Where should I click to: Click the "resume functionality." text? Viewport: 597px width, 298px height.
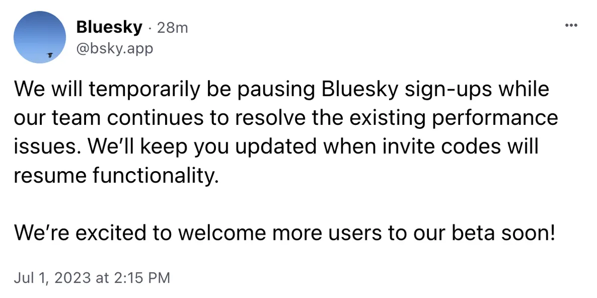(x=116, y=176)
